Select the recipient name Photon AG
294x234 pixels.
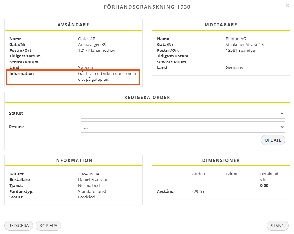236,39
